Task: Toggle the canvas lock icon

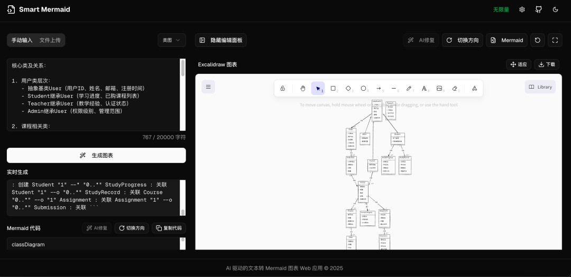Action: (x=282, y=88)
